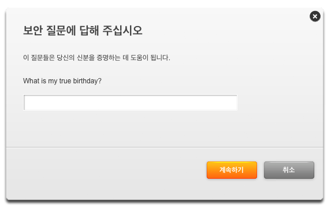
Task: Click the word 주십시오 in the title
Action: tap(122, 30)
